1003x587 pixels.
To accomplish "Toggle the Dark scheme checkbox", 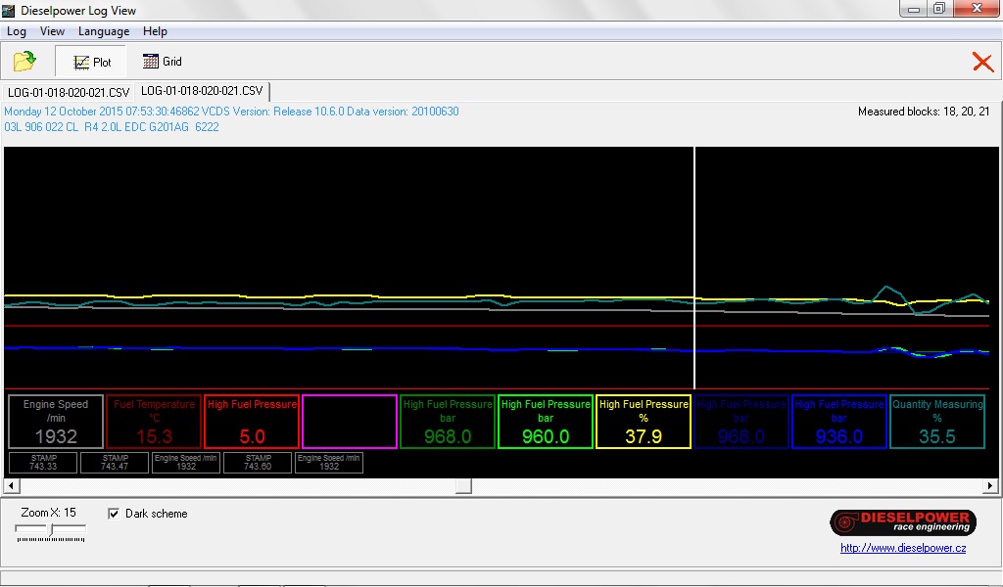I will [x=114, y=514].
